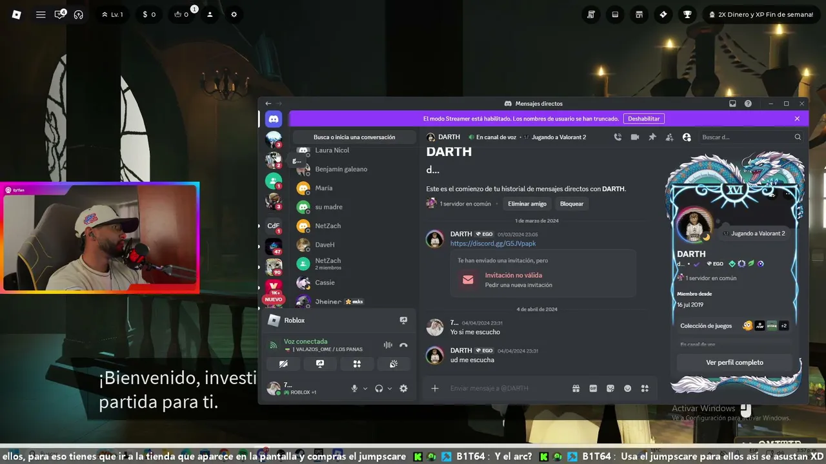Open the CdF server in the Discord sidebar
The image size is (826, 464).
coord(274,226)
